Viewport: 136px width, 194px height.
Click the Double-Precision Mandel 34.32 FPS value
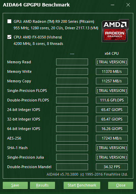112,167
